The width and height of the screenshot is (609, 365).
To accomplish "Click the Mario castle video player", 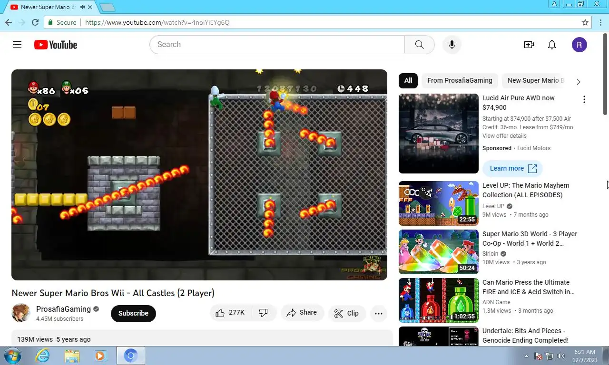I will pyautogui.click(x=199, y=175).
